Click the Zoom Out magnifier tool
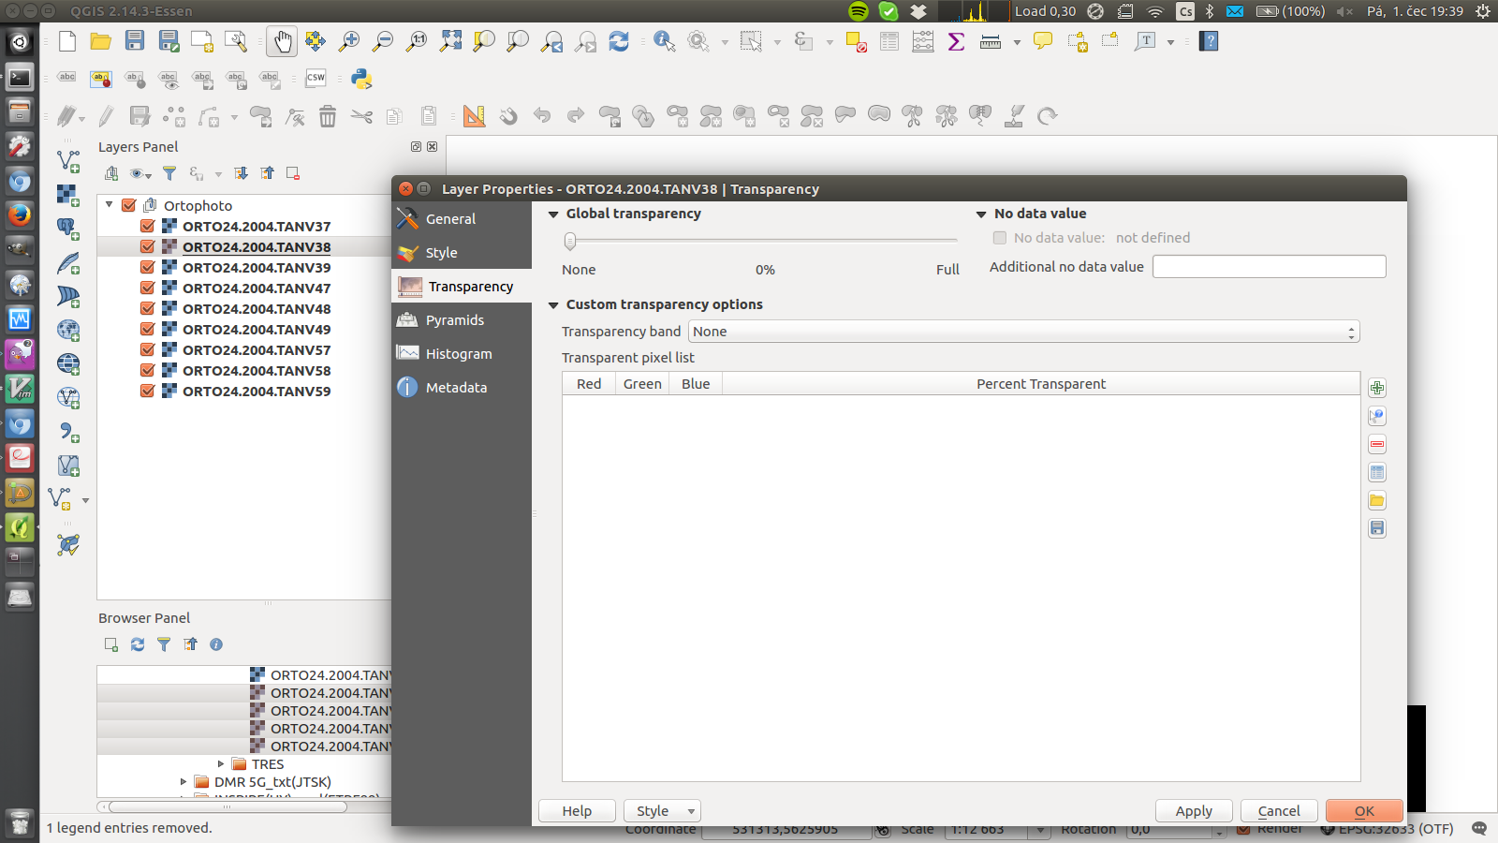Screen dimensions: 1498x843 [x=383, y=41]
